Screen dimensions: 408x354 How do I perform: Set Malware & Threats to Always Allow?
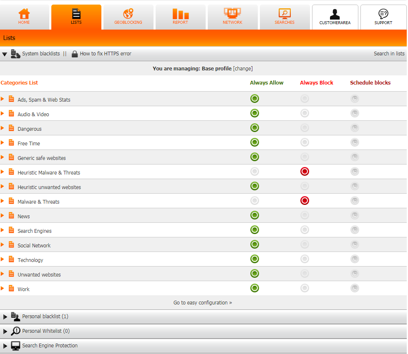coord(254,201)
